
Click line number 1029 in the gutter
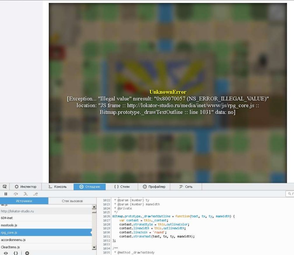[106, 228]
